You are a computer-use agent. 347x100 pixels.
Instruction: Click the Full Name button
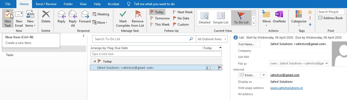249,44
